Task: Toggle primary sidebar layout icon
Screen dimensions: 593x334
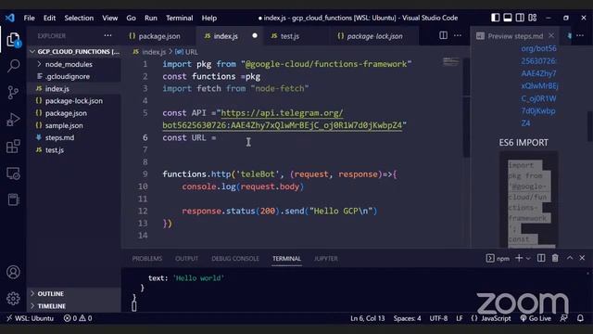Action: click(x=495, y=18)
